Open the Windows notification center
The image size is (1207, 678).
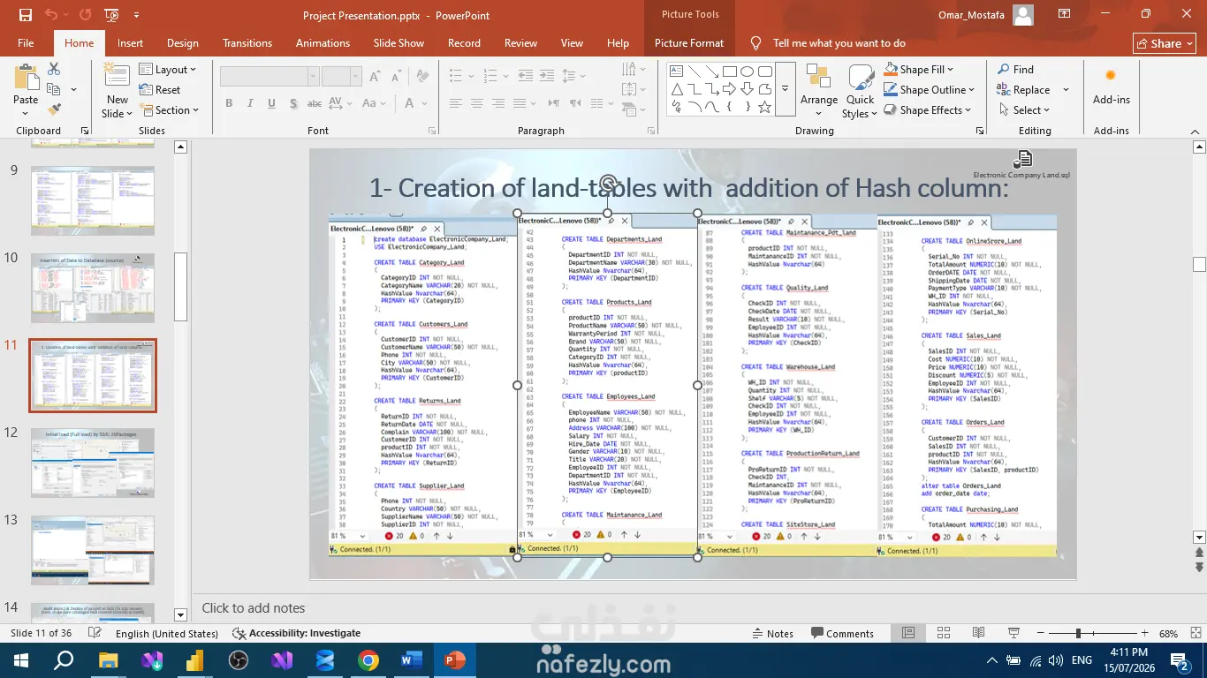(1180, 660)
